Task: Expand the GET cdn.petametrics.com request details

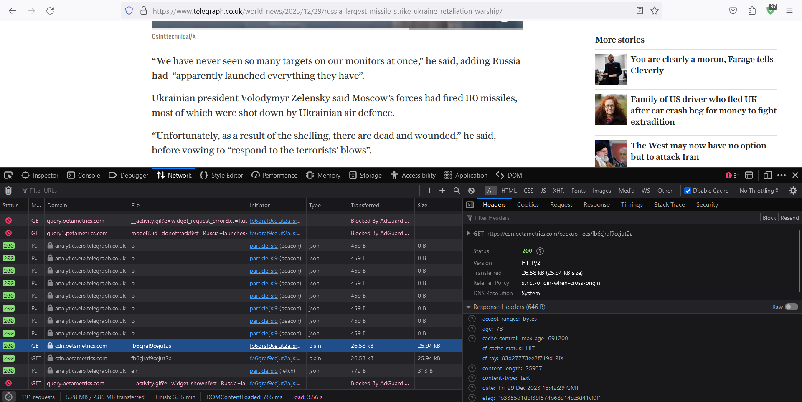Action: (469, 234)
